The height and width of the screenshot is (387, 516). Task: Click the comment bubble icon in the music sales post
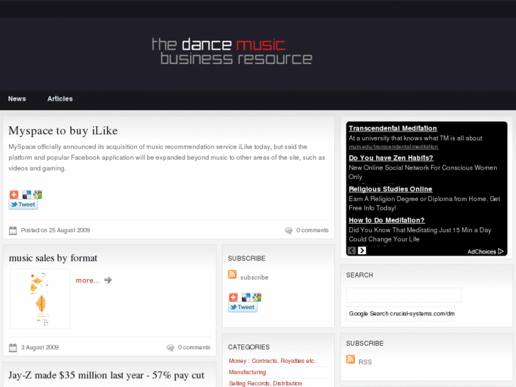170,348
